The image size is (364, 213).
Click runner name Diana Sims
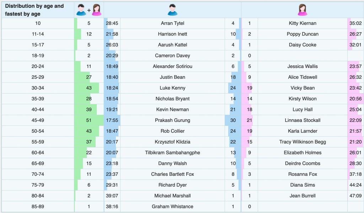click(303, 185)
